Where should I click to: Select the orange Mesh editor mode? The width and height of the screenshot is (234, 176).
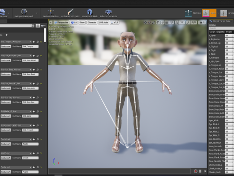point(209,13)
